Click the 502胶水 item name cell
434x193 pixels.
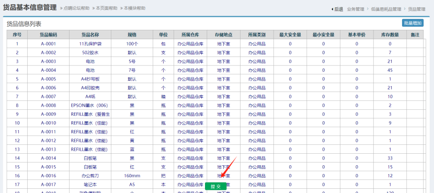click(90, 53)
